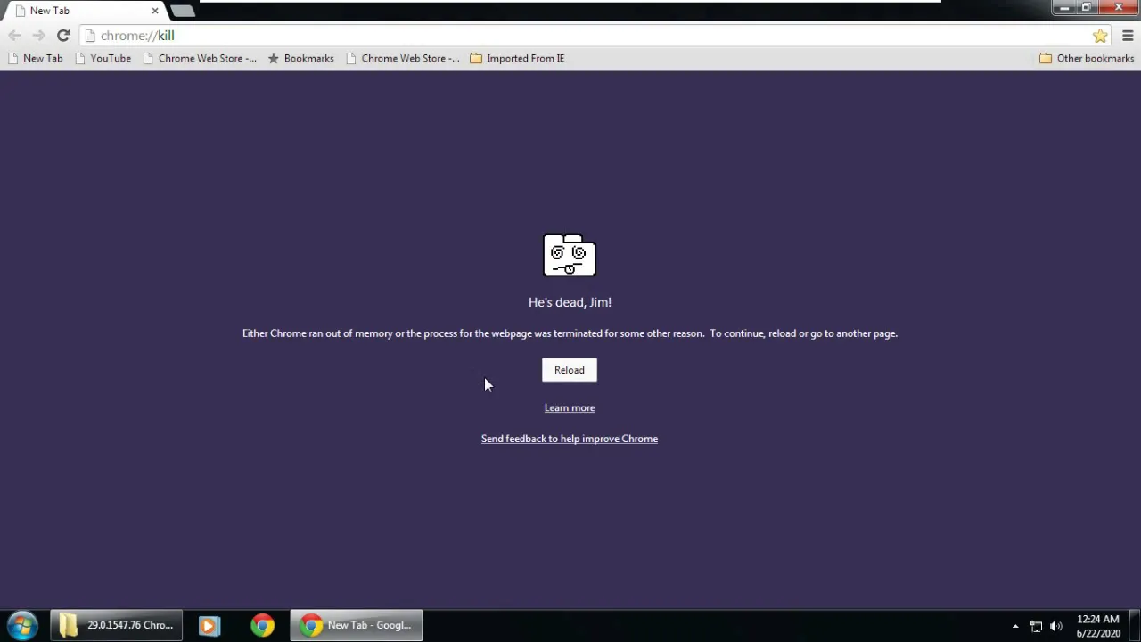This screenshot has width=1141, height=642.
Task: Click the volume speaker tray icon
Action: [1056, 626]
